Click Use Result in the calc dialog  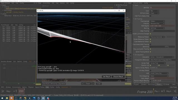tap(106, 77)
